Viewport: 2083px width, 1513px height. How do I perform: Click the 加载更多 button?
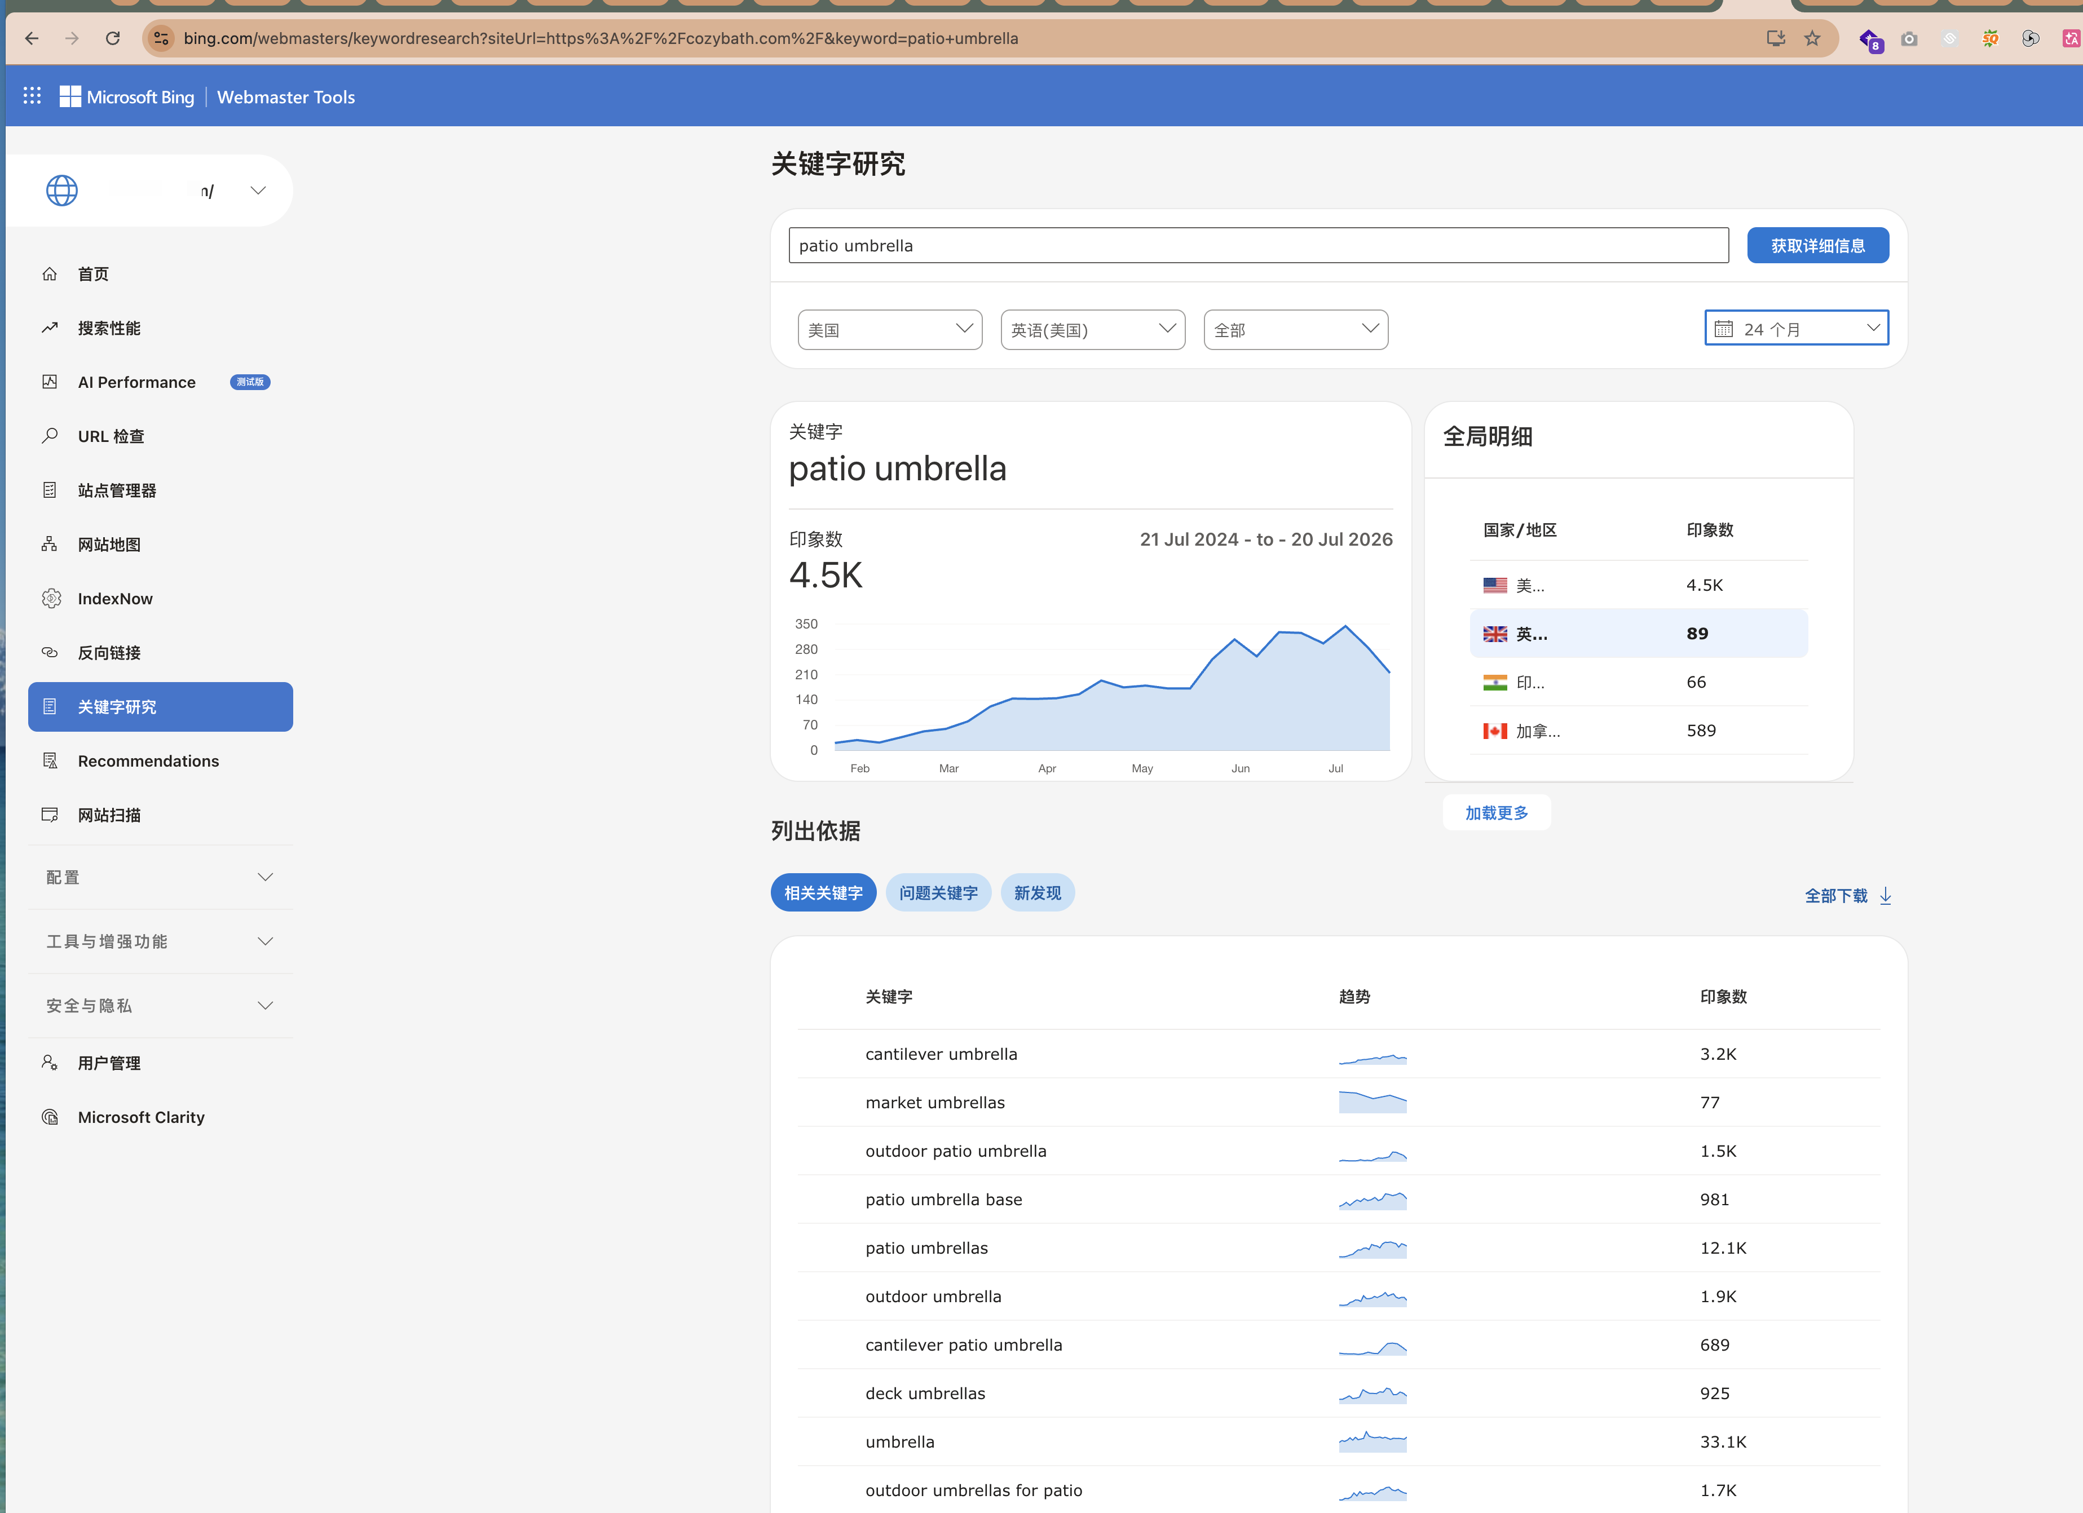coord(1496,813)
